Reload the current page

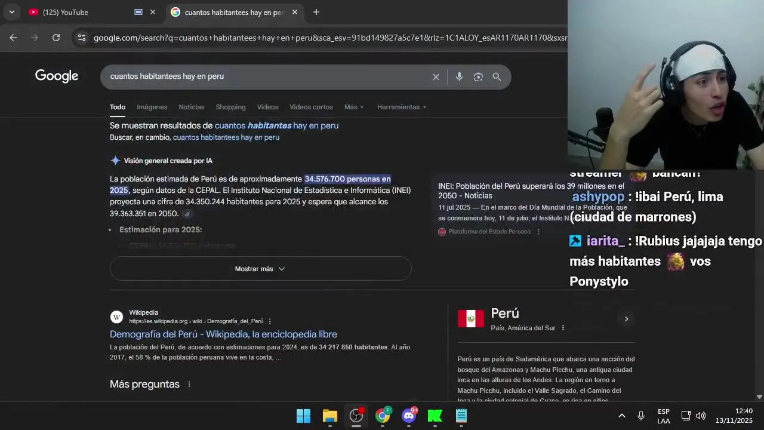click(x=56, y=38)
